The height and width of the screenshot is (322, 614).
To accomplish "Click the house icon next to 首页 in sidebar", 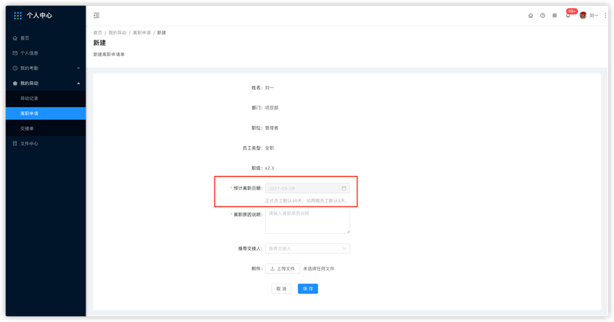I will point(15,38).
